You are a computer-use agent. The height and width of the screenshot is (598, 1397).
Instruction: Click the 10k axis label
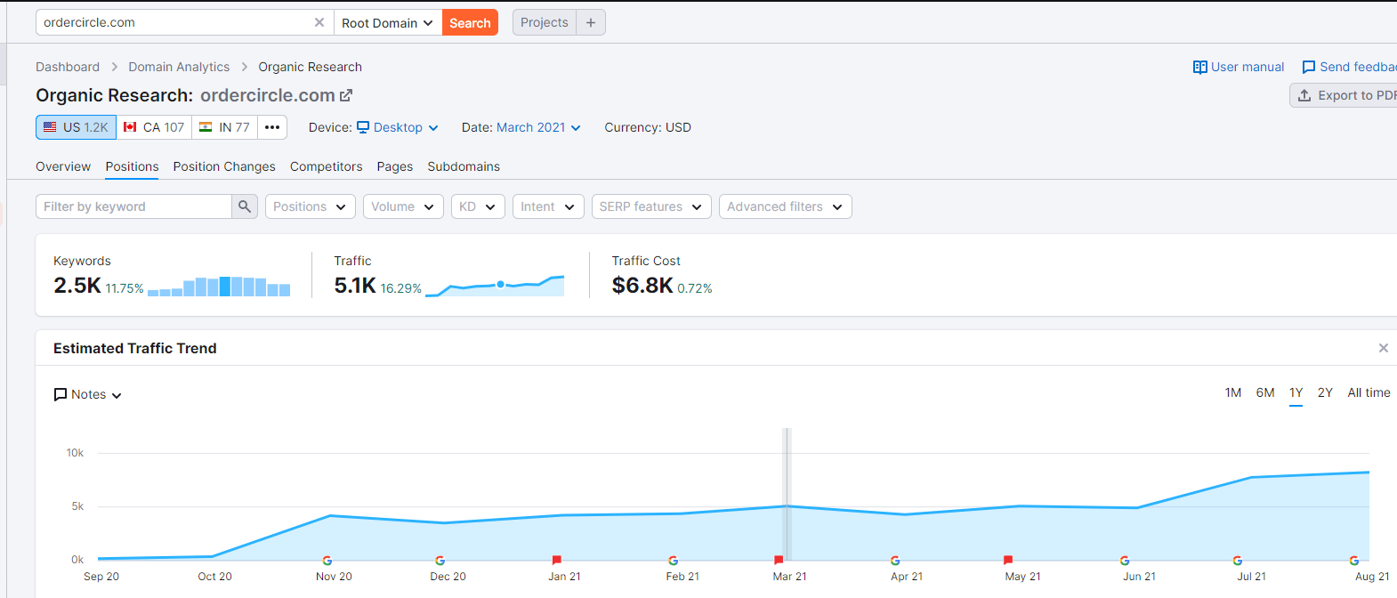[x=75, y=453]
